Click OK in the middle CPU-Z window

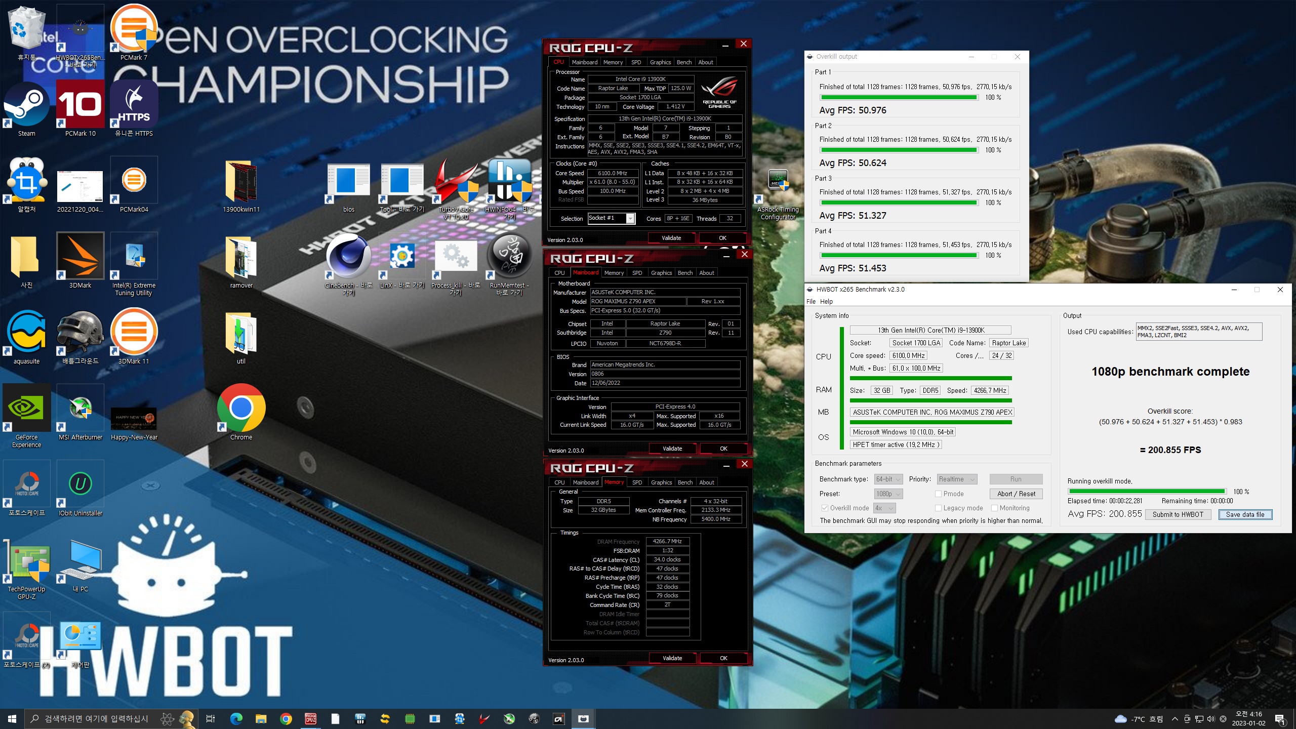(723, 449)
